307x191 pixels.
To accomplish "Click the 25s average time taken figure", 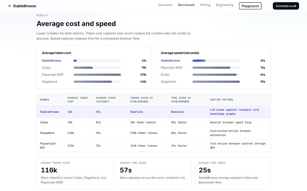I will (x=205, y=170).
